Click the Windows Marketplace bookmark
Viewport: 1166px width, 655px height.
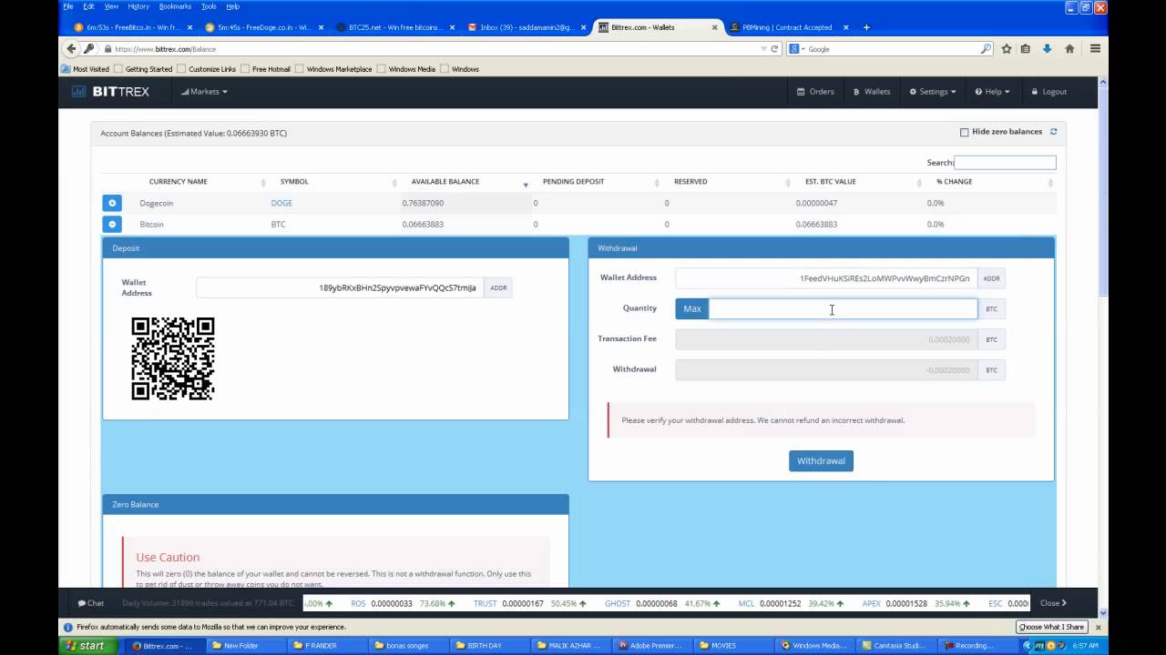click(x=333, y=69)
